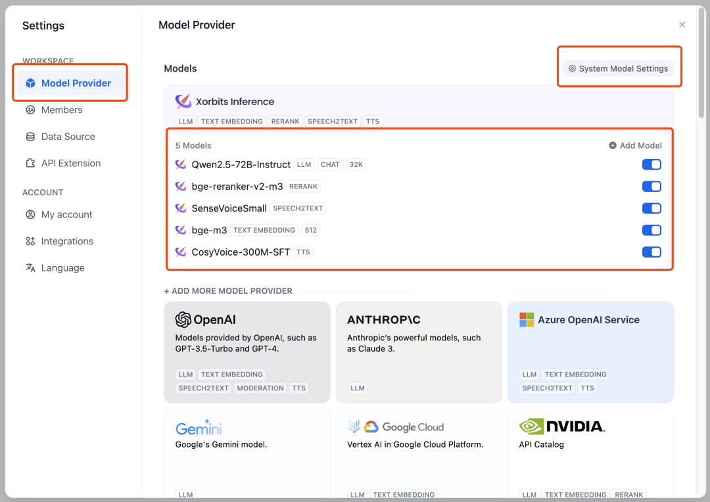The width and height of the screenshot is (710, 502).
Task: Disable the SenseVoiceSmall model toggle
Action: [x=651, y=208]
